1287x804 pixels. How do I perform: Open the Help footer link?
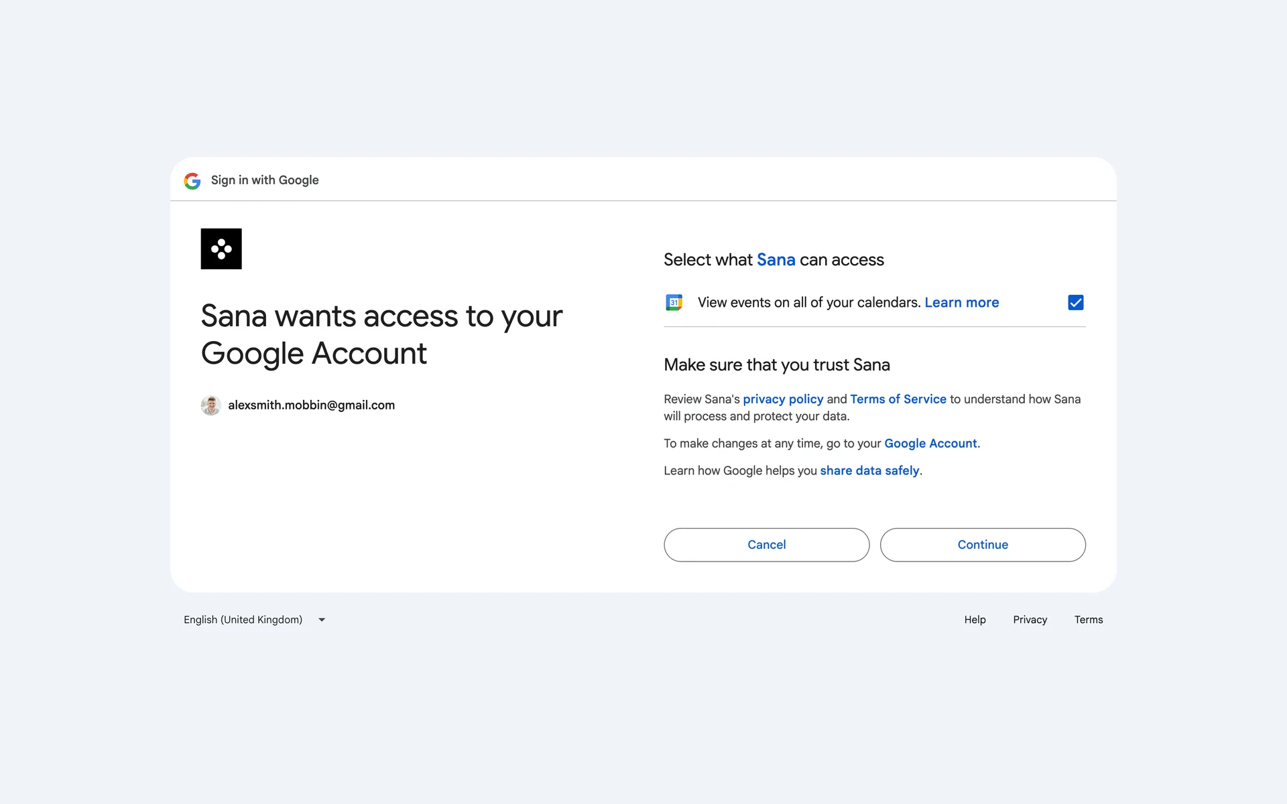click(x=975, y=620)
